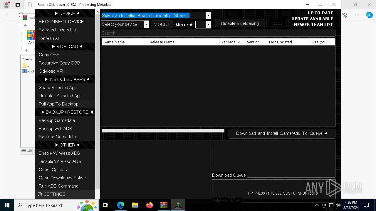376x211 pixels.
Task: Disable Wireless ADB option
Action: pyautogui.click(x=65, y=161)
